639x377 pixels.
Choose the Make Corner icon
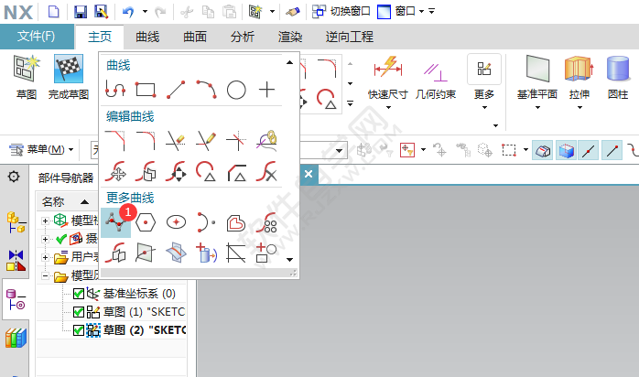[x=236, y=141]
